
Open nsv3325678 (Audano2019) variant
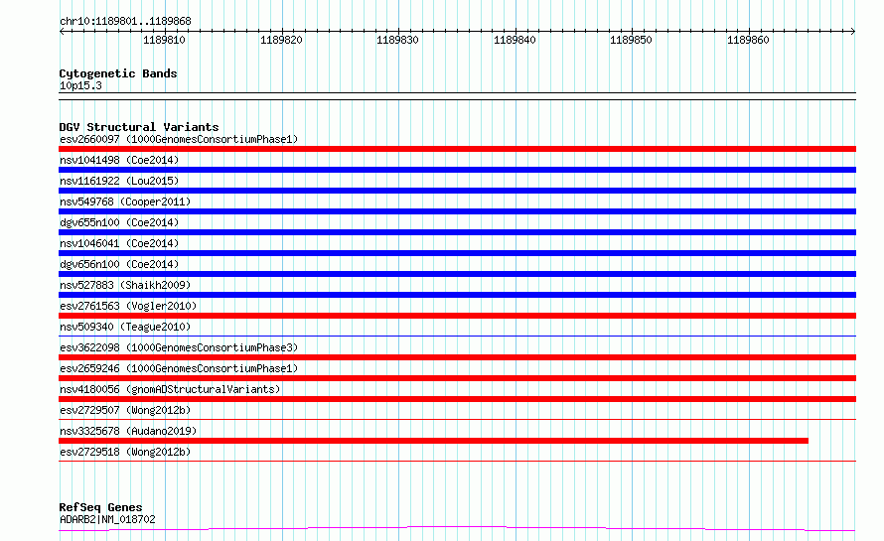(x=128, y=431)
